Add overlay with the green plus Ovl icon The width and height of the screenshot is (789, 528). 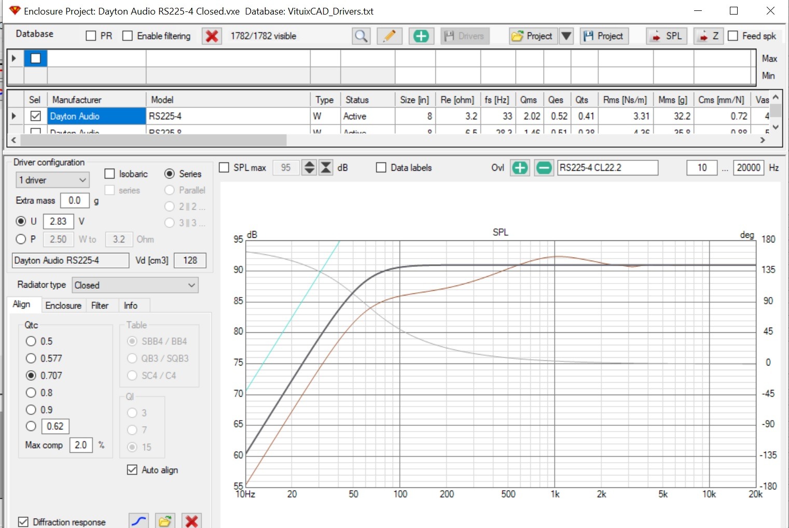click(x=520, y=168)
